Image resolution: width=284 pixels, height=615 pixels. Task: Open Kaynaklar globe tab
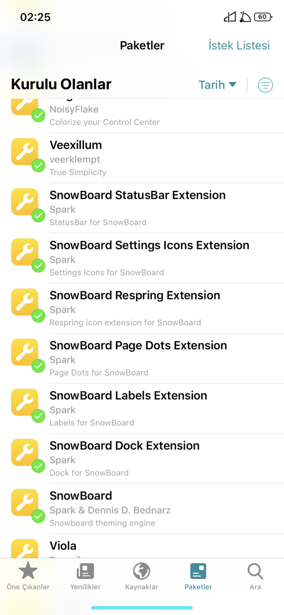pyautogui.click(x=142, y=577)
